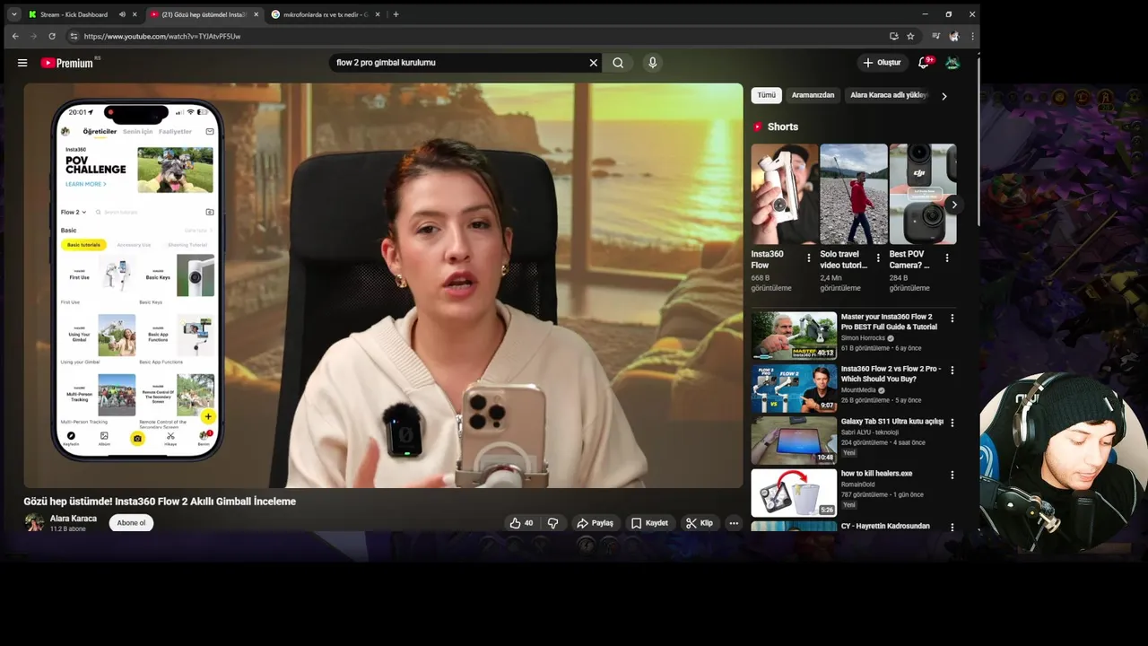Click the install app icon in address bar
This screenshot has height=646, width=1148.
click(x=893, y=36)
